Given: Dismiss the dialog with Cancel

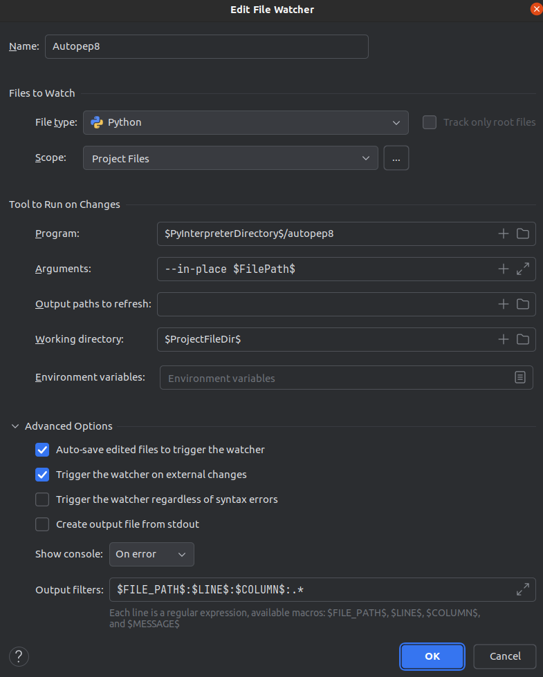Looking at the screenshot, I should [x=504, y=656].
